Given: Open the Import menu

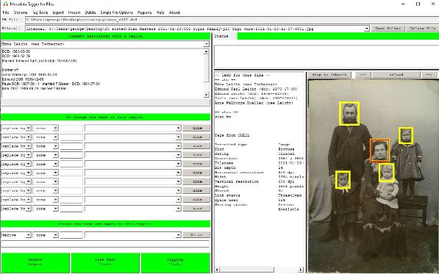Looking at the screenshot, I should click(x=74, y=12).
